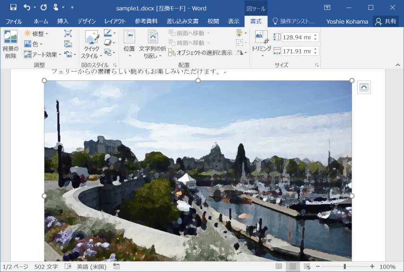Click the selected harbor picture
The image size is (404, 272).
(x=198, y=171)
